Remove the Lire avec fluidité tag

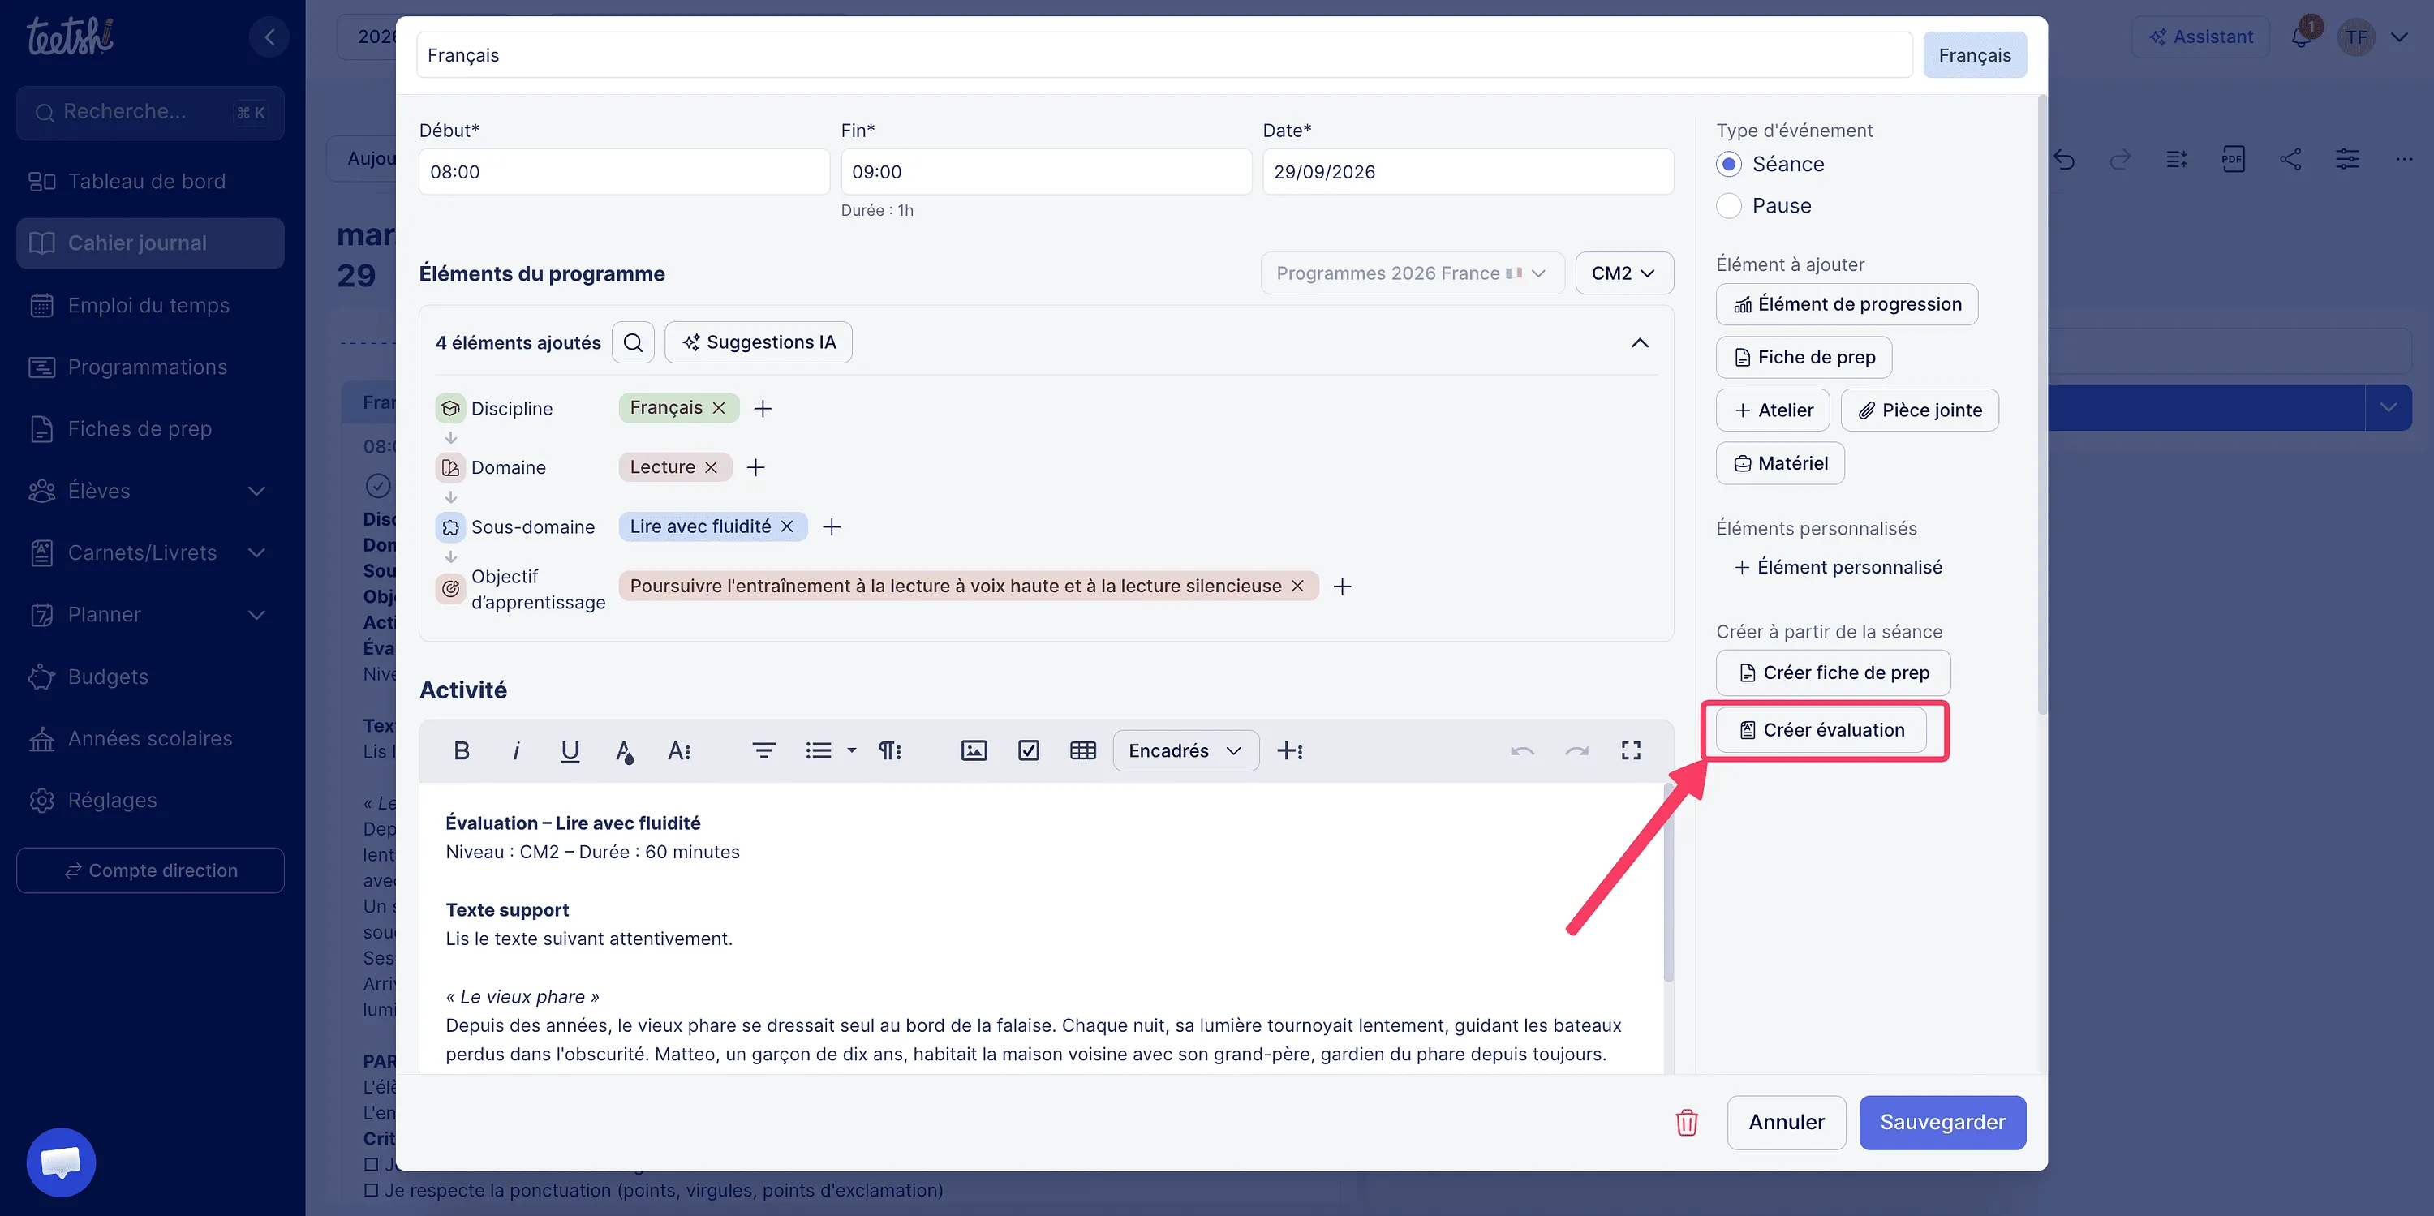pyautogui.click(x=786, y=526)
